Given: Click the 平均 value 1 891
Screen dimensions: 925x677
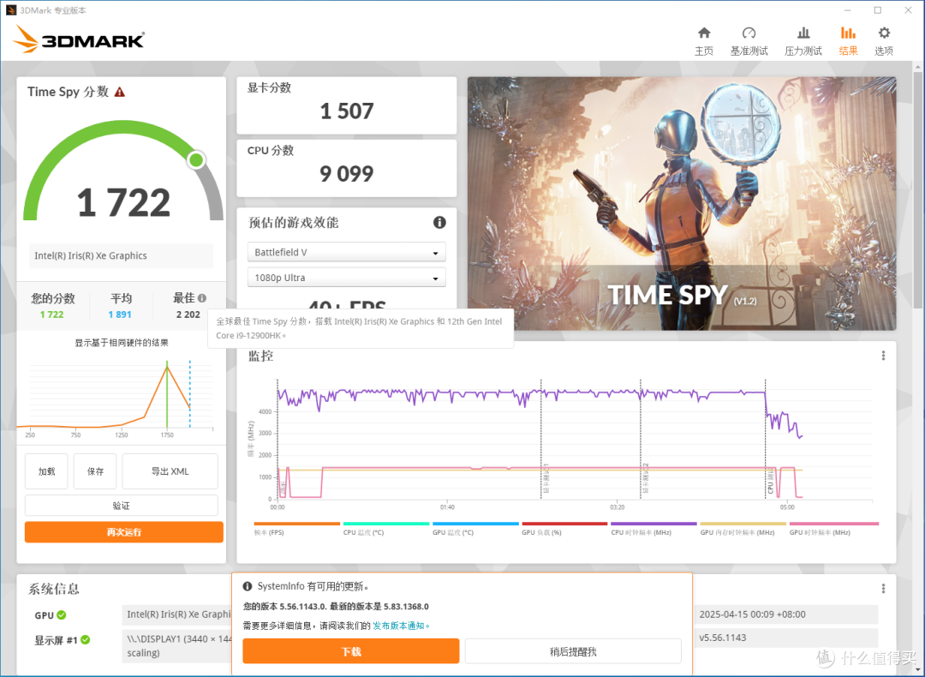Looking at the screenshot, I should (x=120, y=315).
